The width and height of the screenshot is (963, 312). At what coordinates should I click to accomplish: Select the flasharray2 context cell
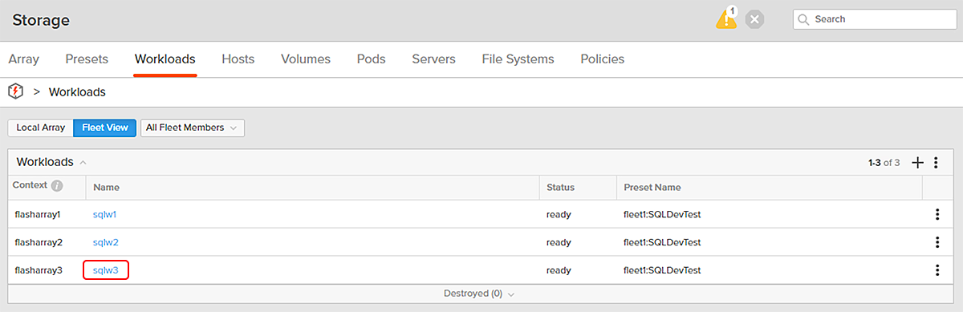click(x=39, y=242)
